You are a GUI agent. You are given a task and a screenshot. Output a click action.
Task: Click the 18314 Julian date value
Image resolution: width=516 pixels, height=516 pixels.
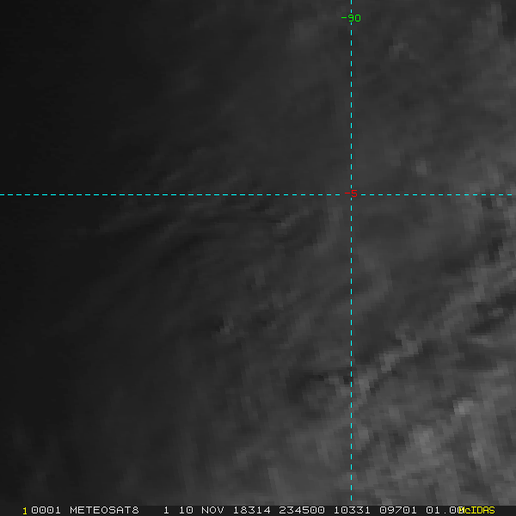point(250,510)
